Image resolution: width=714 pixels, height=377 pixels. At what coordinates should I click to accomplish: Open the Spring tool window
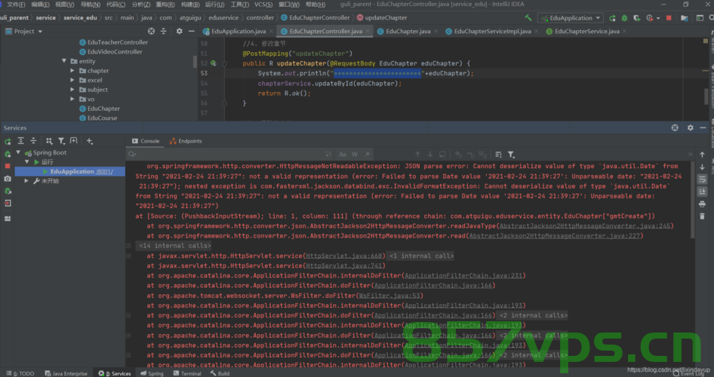pyautogui.click(x=152, y=373)
